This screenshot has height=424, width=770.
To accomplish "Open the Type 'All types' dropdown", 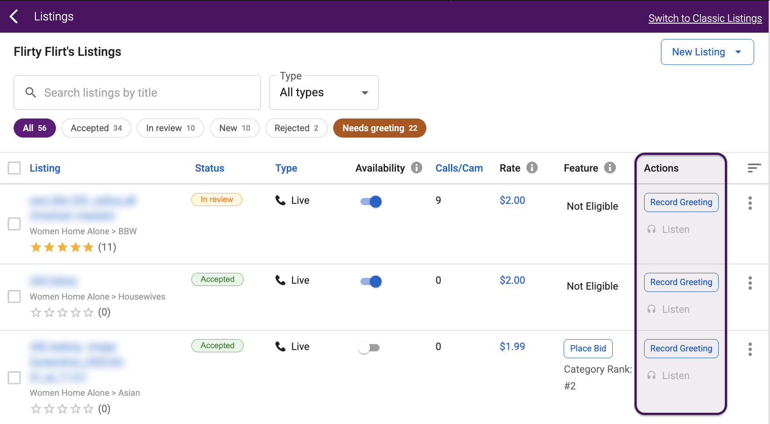I will [x=324, y=93].
